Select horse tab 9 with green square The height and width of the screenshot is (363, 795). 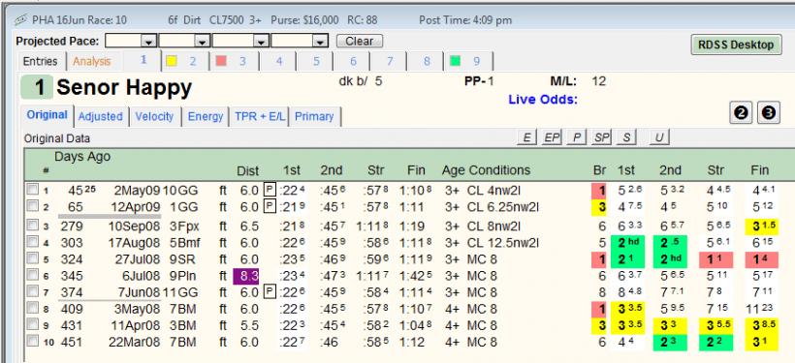coord(469,61)
